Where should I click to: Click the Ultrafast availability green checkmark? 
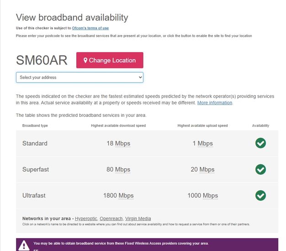coord(260,195)
